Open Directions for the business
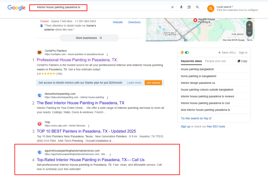This screenshot has height=177, width=268. point(134,22)
